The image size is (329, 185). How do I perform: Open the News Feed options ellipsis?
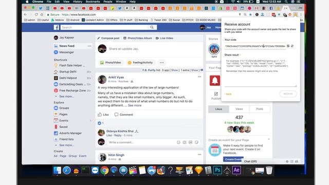pos(89,46)
